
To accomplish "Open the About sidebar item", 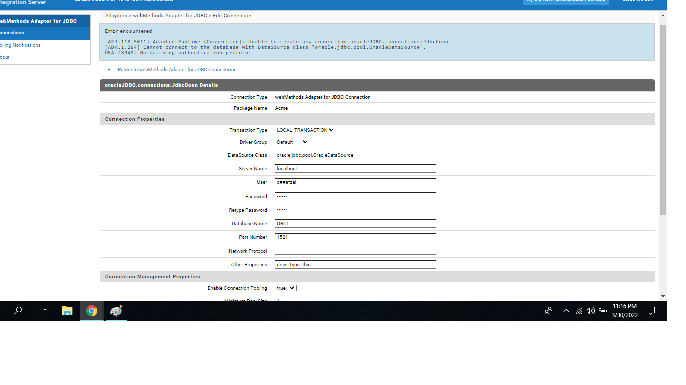I will pyautogui.click(x=5, y=57).
